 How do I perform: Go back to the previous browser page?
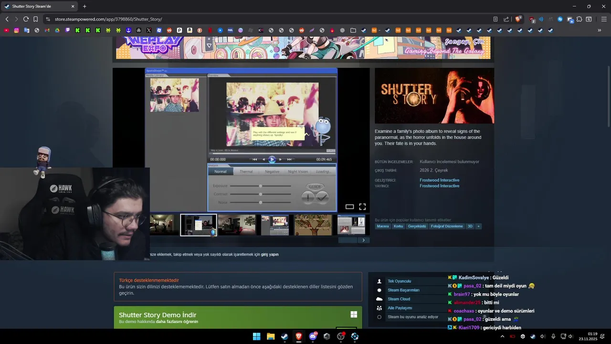7,19
